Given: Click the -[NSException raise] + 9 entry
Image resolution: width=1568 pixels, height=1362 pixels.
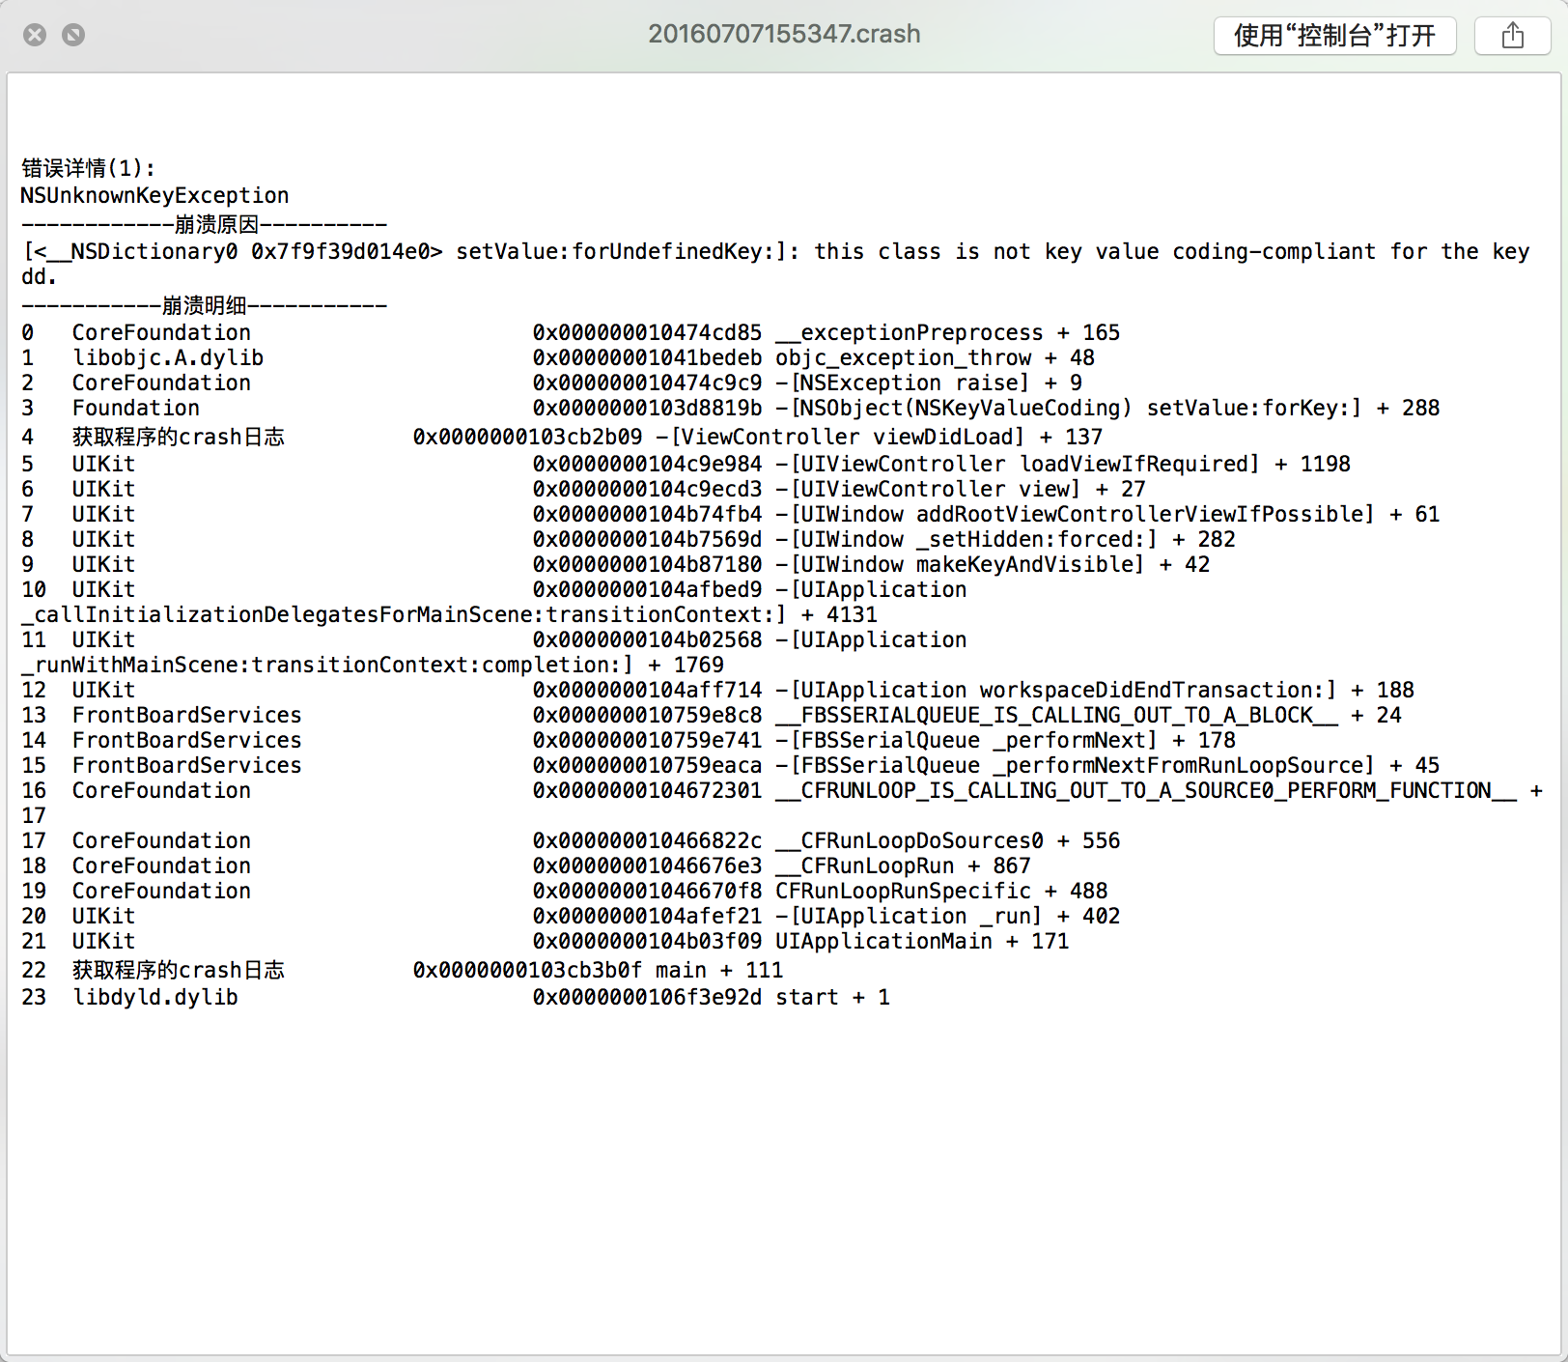Looking at the screenshot, I should point(929,383).
